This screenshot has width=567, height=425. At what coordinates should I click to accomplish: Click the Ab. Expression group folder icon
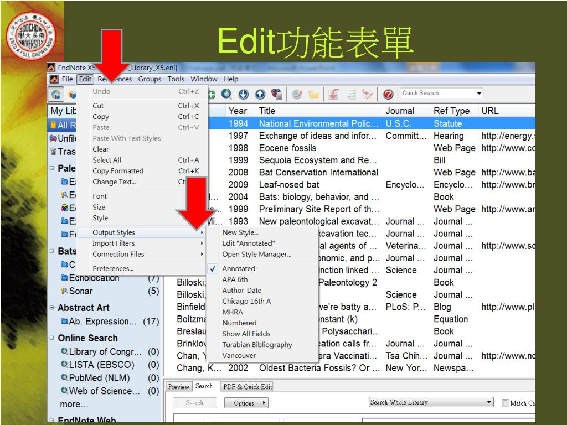coord(64,321)
